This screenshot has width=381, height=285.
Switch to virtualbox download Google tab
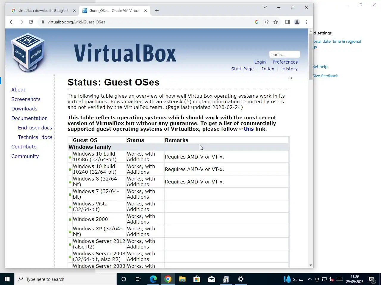coord(43,11)
